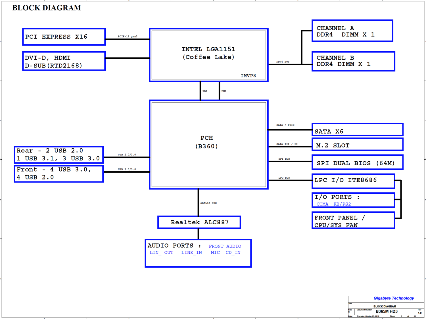Click the Front USB ports block
Viewport: 426px width, 319px height.
click(59, 174)
